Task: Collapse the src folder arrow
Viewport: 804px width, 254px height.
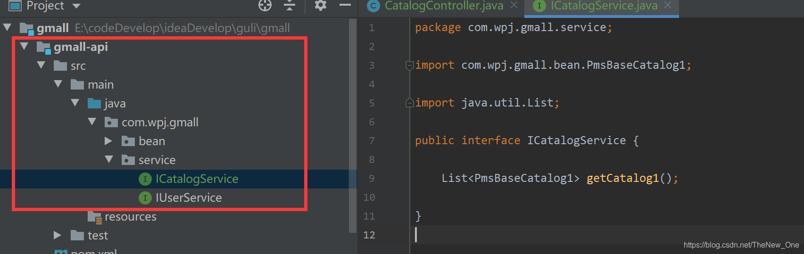Action: click(x=41, y=66)
